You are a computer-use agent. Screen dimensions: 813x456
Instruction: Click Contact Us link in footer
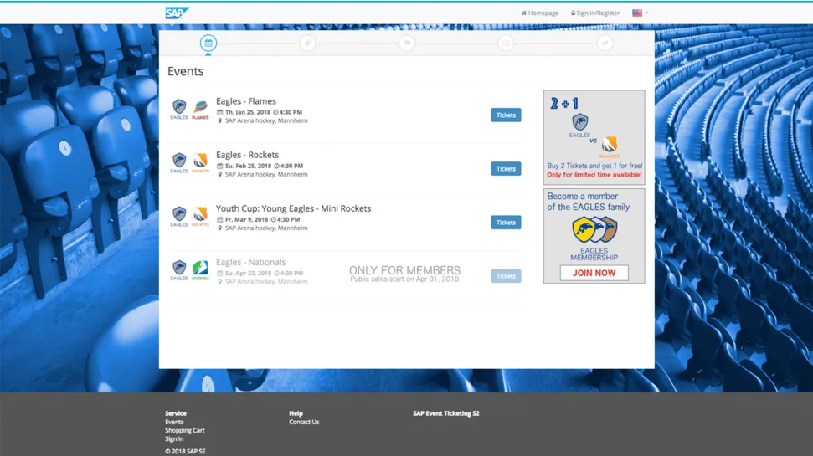(304, 422)
